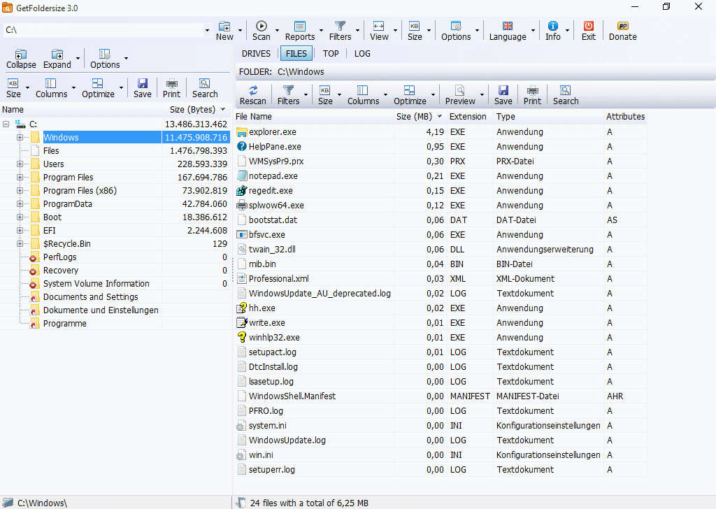This screenshot has width=716, height=509.
Task: Select the win.ini file row
Action: (441, 454)
